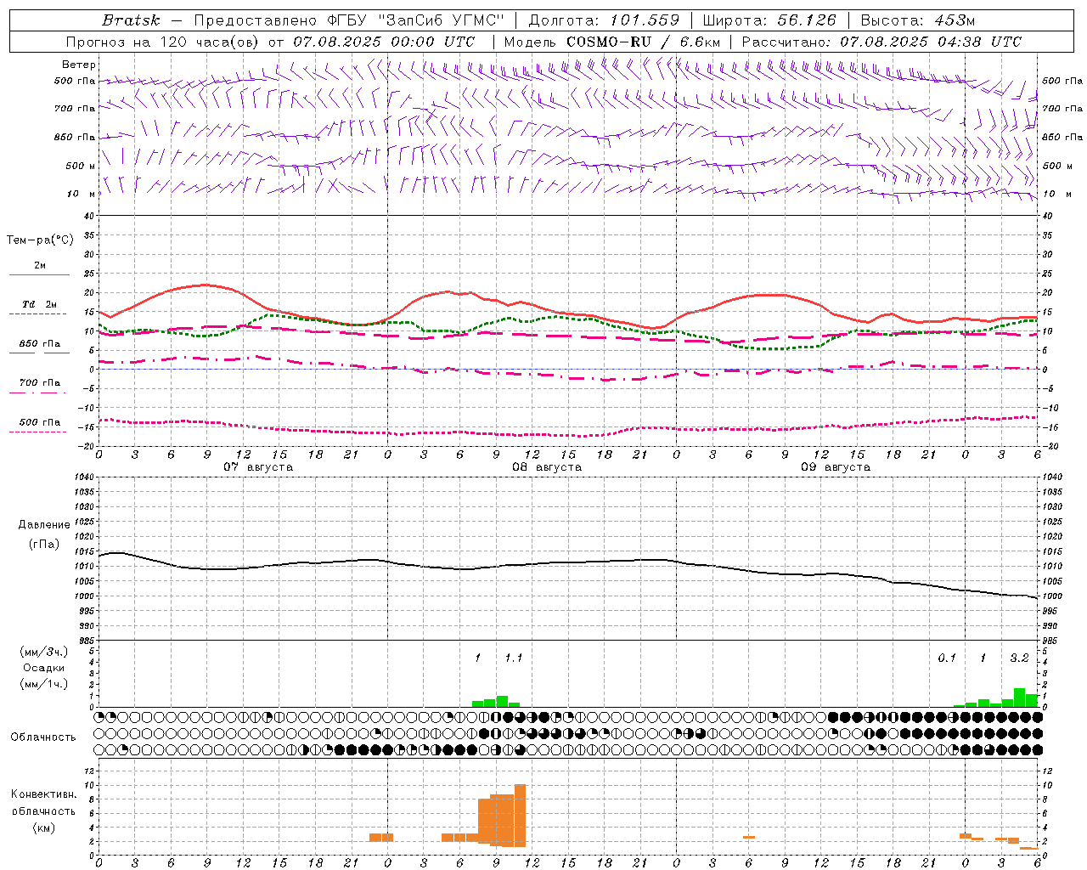Click the '(км)' convective height unit

click(x=43, y=828)
